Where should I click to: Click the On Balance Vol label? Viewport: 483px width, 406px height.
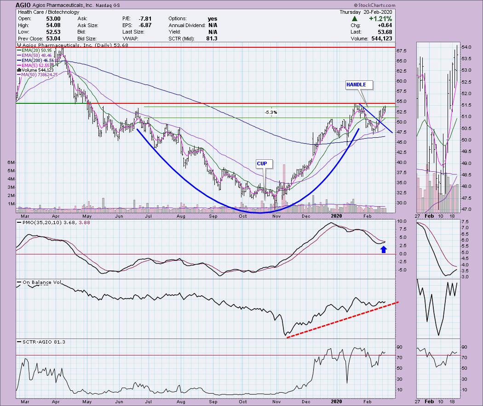[x=40, y=282]
